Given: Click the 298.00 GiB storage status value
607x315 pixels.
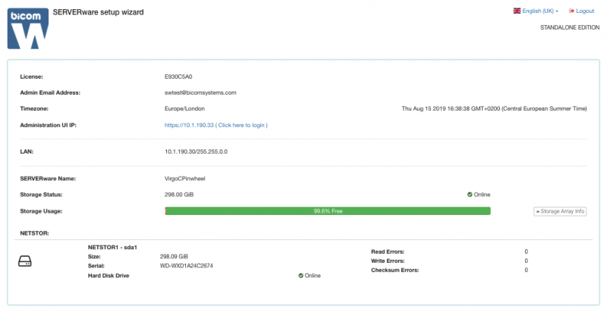Looking at the screenshot, I should 179,195.
